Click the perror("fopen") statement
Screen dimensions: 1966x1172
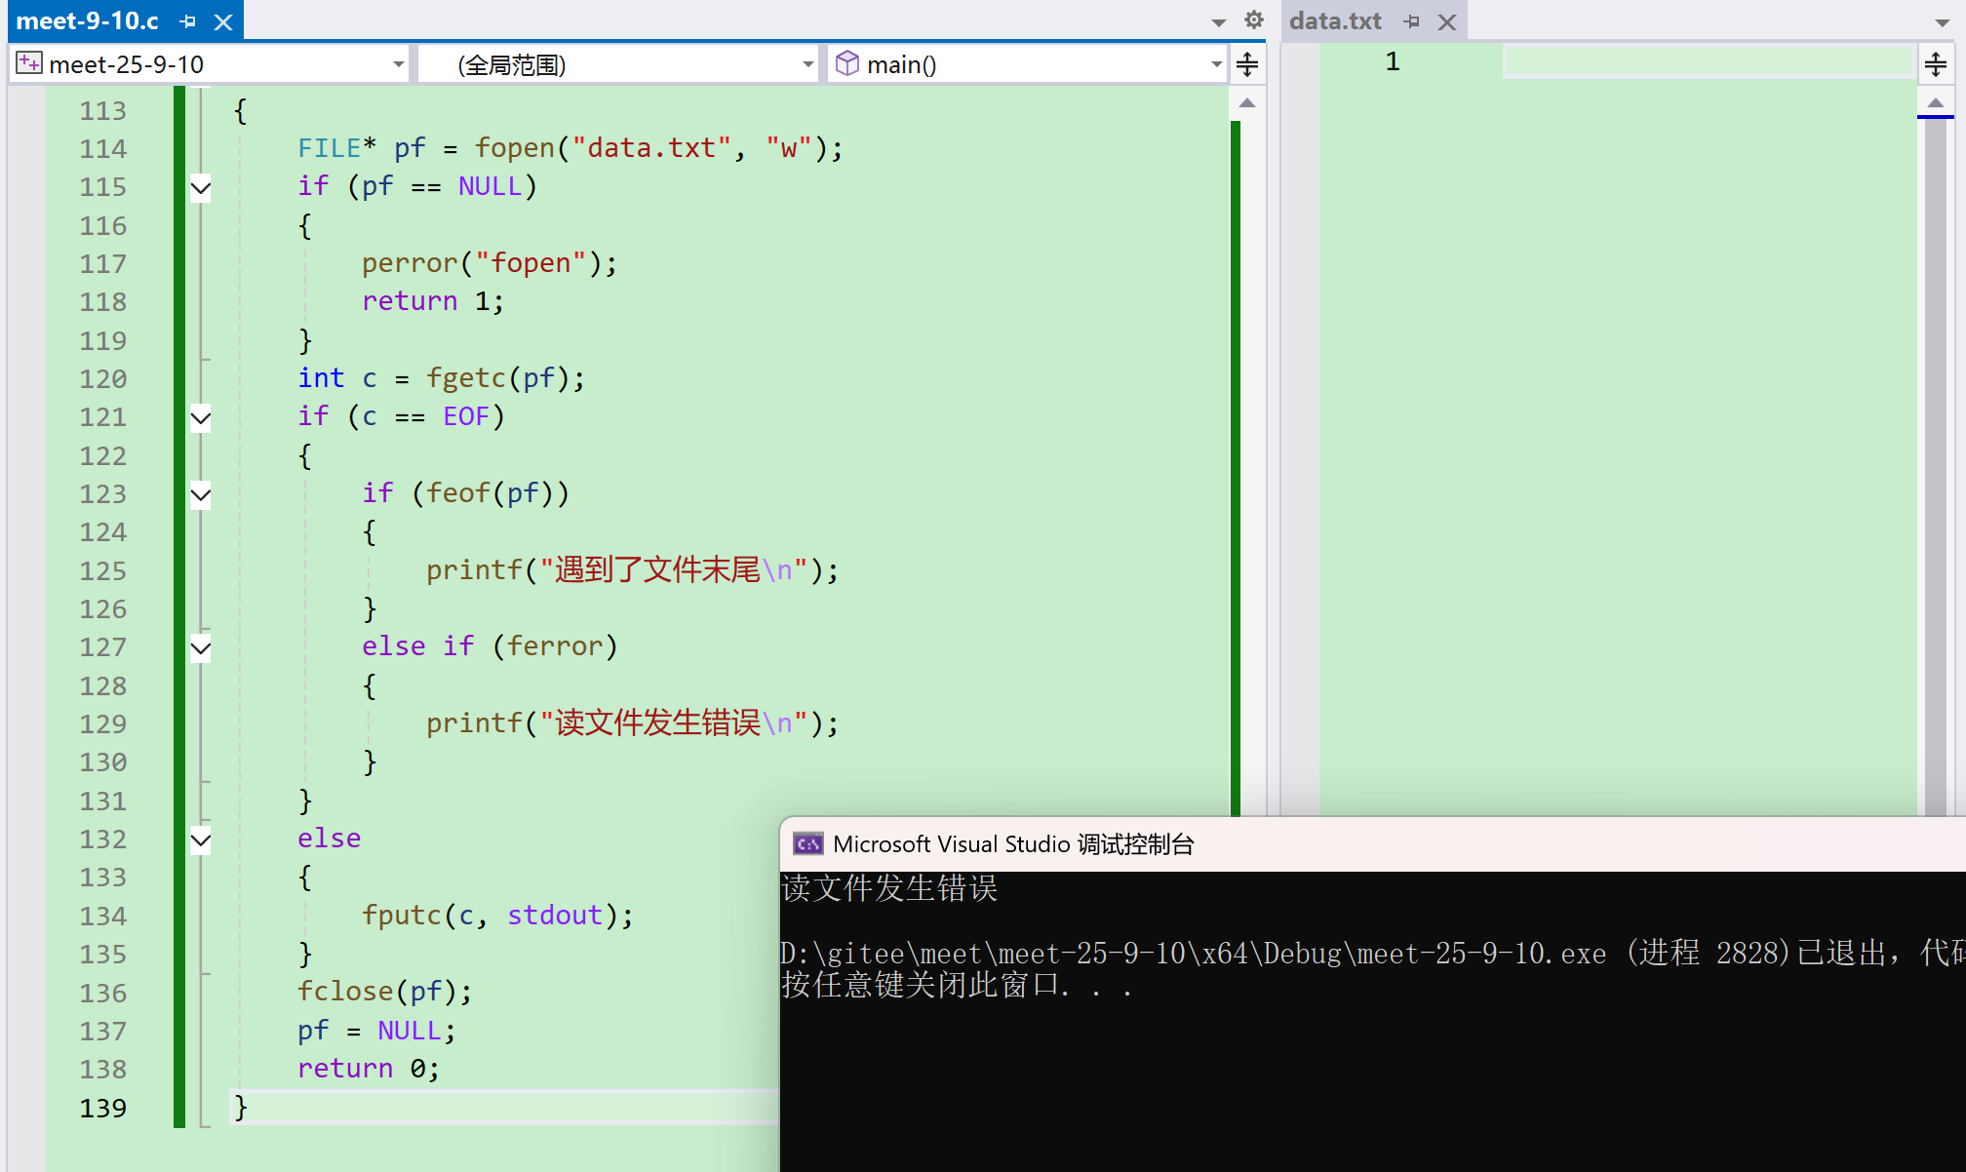point(489,263)
